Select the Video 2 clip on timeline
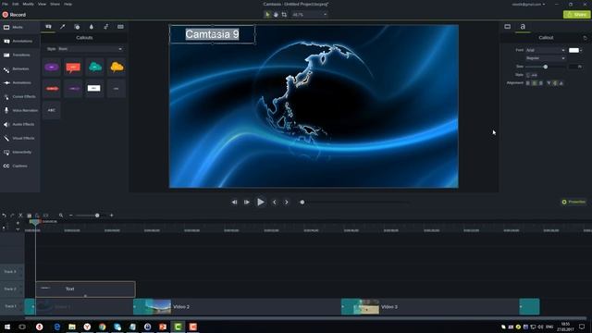This screenshot has height=333, width=592. (x=237, y=306)
